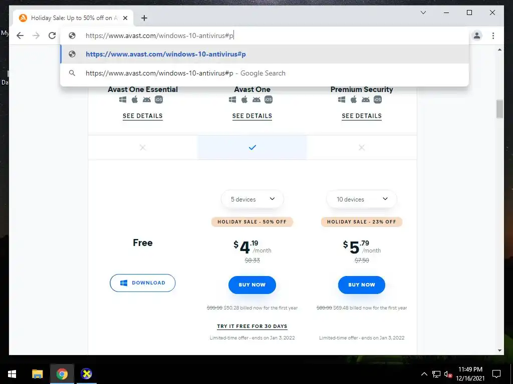Open the Chrome three-dot menu
This screenshot has height=384, width=513.
(x=493, y=35)
